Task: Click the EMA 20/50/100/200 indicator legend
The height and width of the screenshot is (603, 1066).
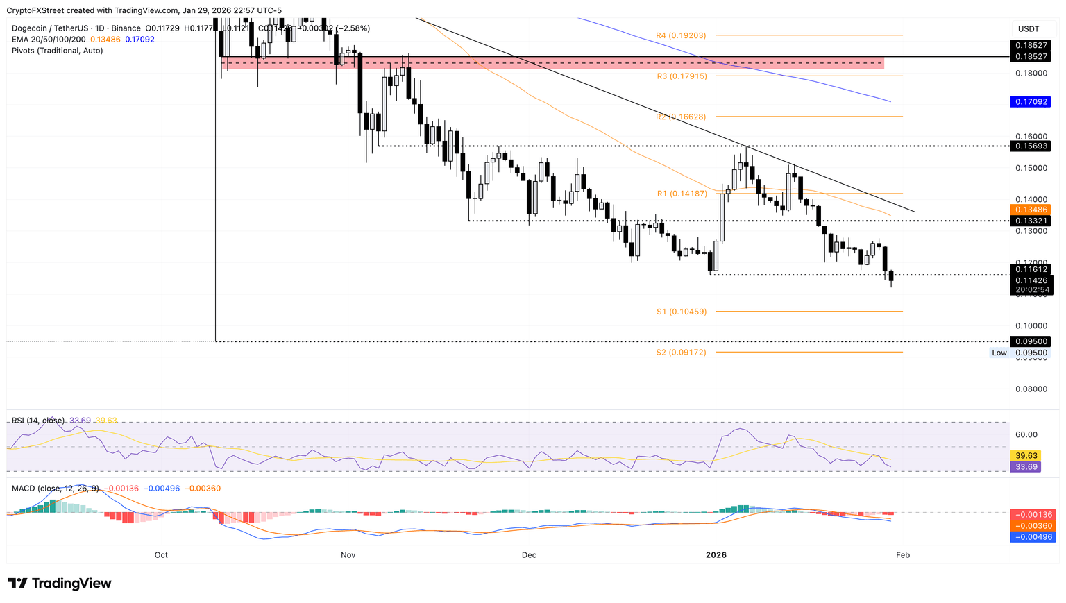Action: [x=49, y=40]
